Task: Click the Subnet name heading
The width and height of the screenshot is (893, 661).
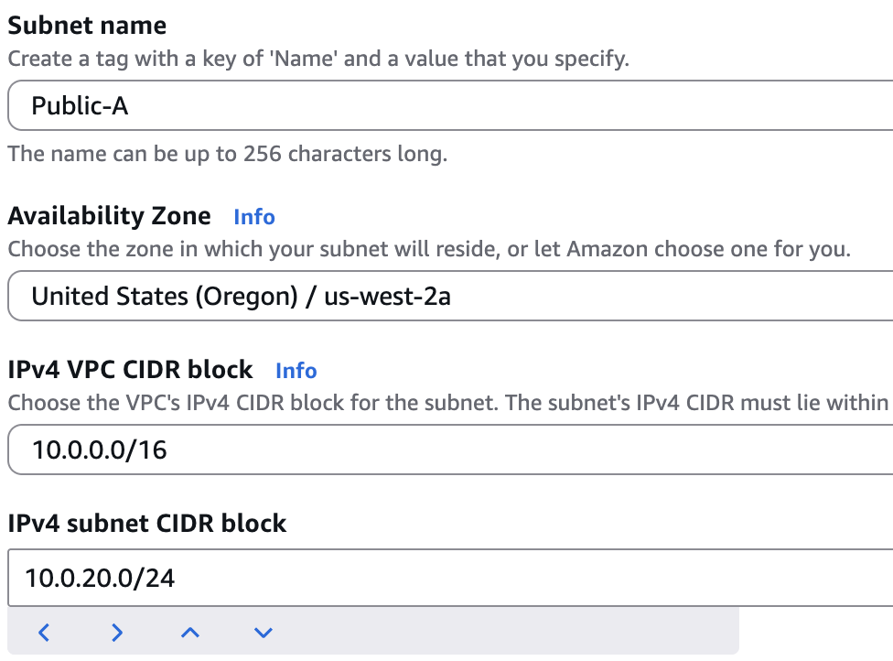Action: pos(87,25)
